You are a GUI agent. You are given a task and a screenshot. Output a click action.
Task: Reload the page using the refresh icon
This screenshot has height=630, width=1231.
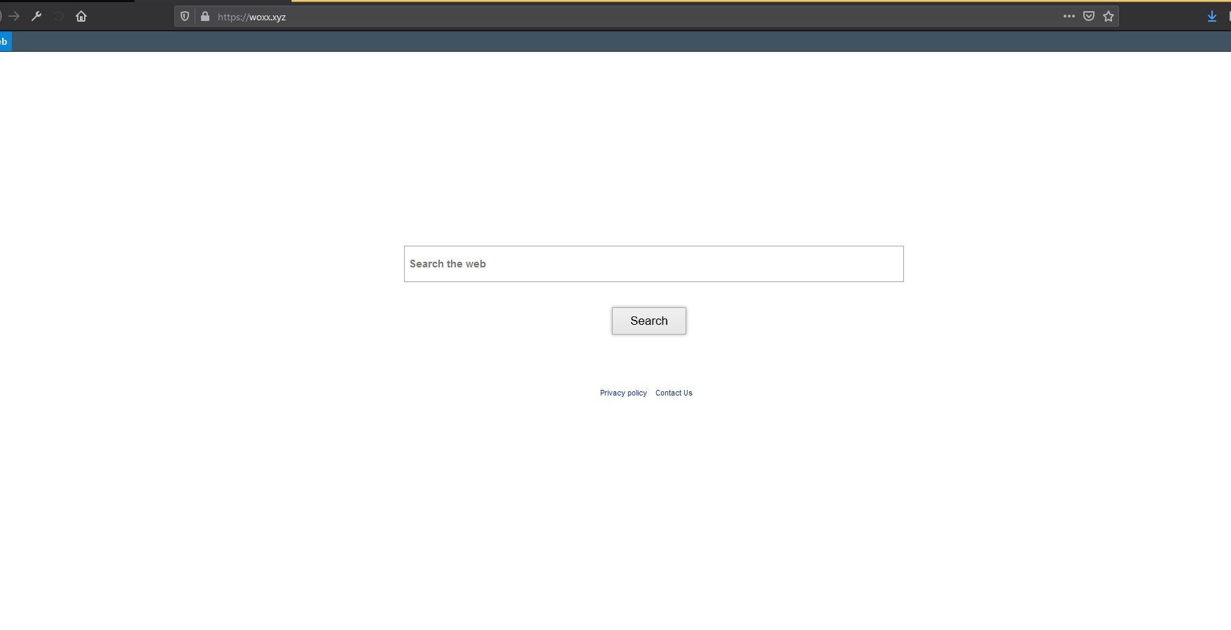click(x=59, y=16)
